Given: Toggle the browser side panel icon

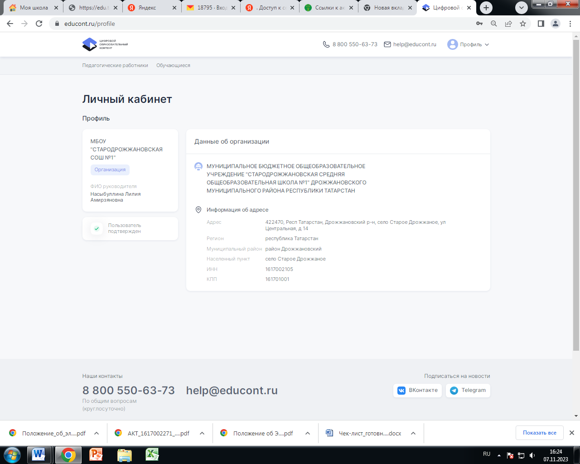Looking at the screenshot, I should [x=541, y=24].
